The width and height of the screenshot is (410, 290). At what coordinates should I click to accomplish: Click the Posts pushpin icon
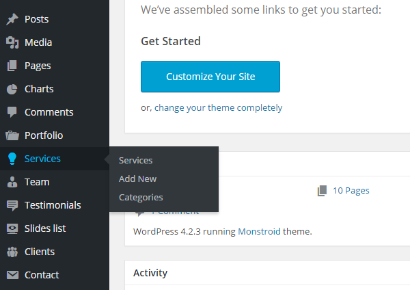tap(12, 19)
